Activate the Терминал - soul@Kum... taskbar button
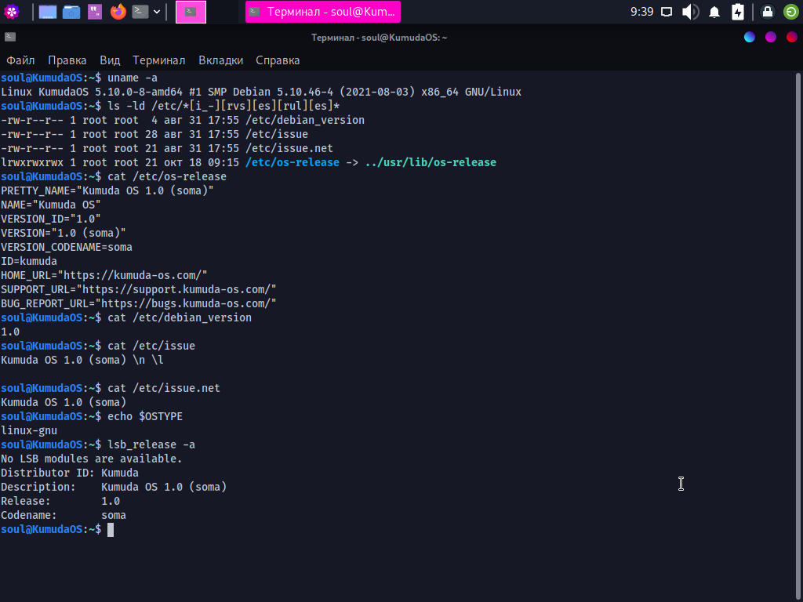The width and height of the screenshot is (803, 602). tap(323, 12)
